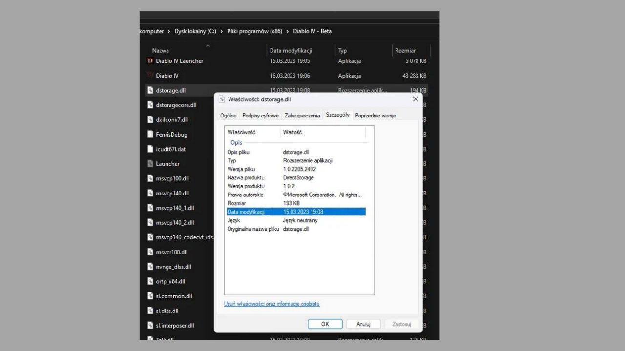Click the FenrisDebug document icon
This screenshot has height=351, width=625.
tap(150, 134)
